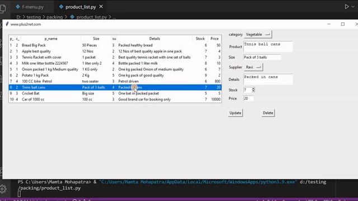This screenshot has width=358, height=201.
Task: Focus the Product text box
Action: (x=268, y=46)
